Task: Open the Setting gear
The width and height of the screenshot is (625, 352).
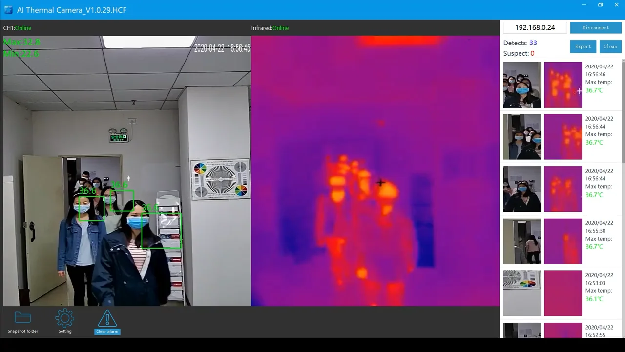Action: click(65, 322)
